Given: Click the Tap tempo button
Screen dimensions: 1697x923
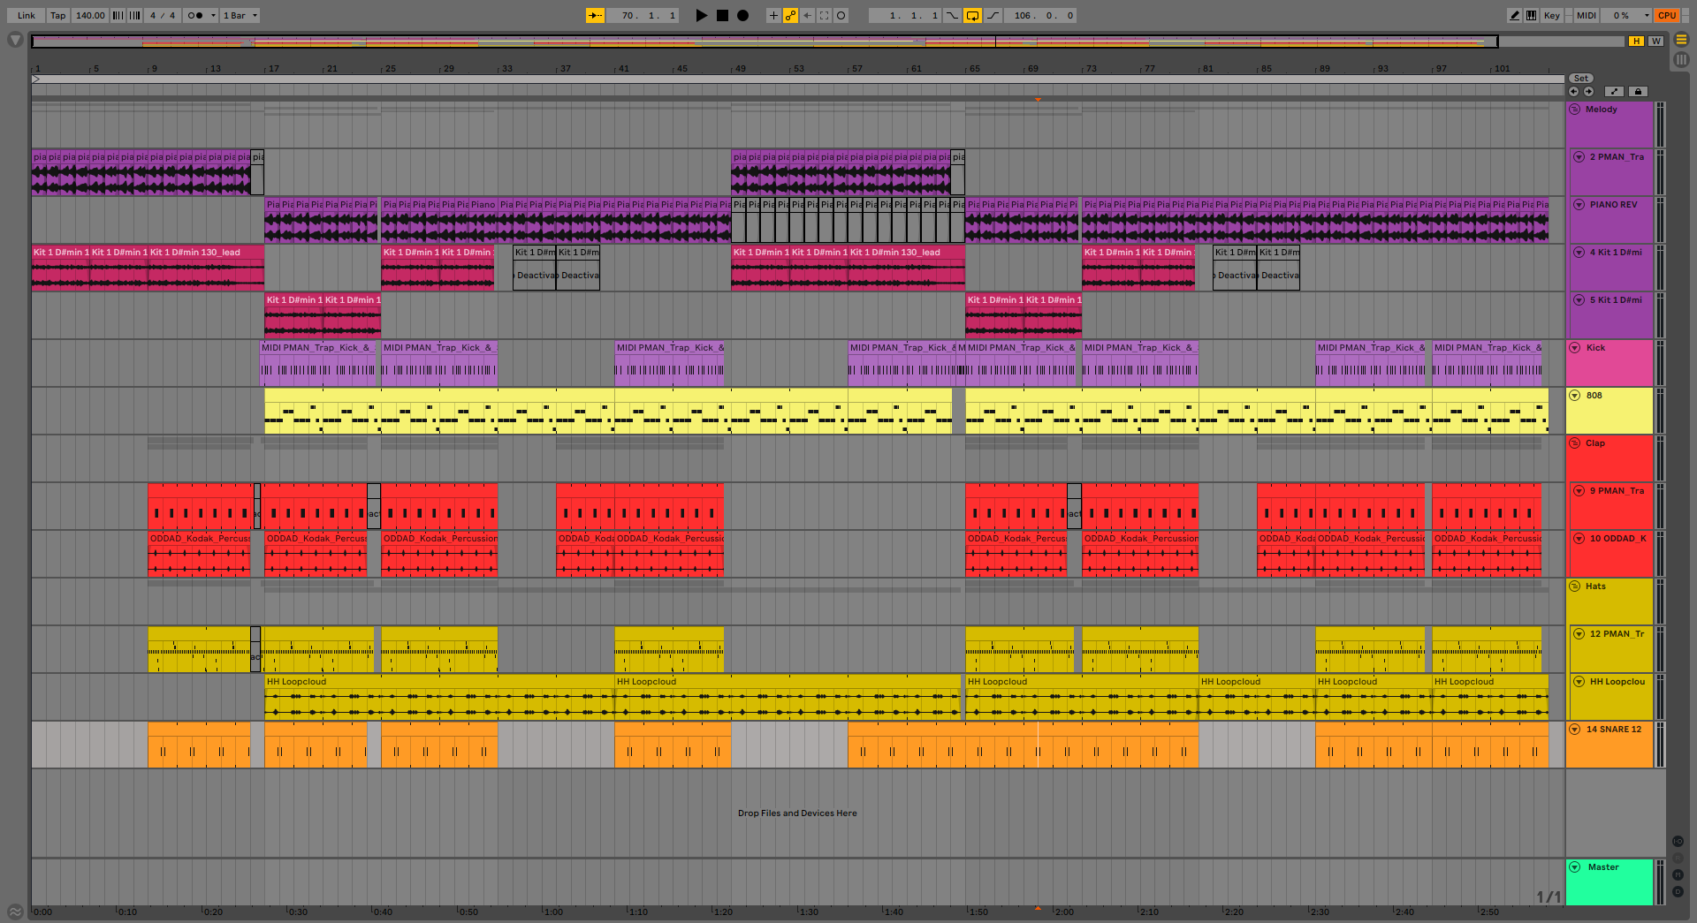Looking at the screenshot, I should (x=58, y=15).
